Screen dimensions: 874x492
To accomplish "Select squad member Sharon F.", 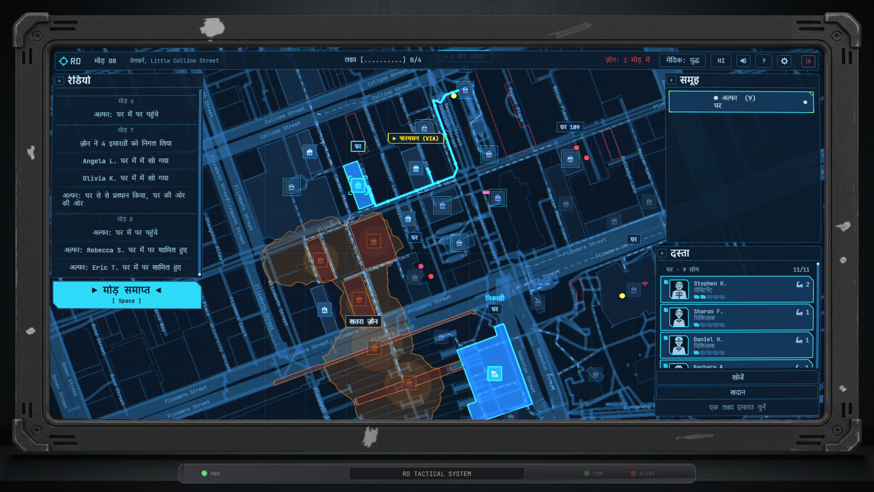I will pos(737,317).
